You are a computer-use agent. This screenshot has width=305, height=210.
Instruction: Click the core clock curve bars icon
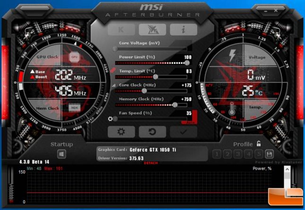click(x=113, y=85)
